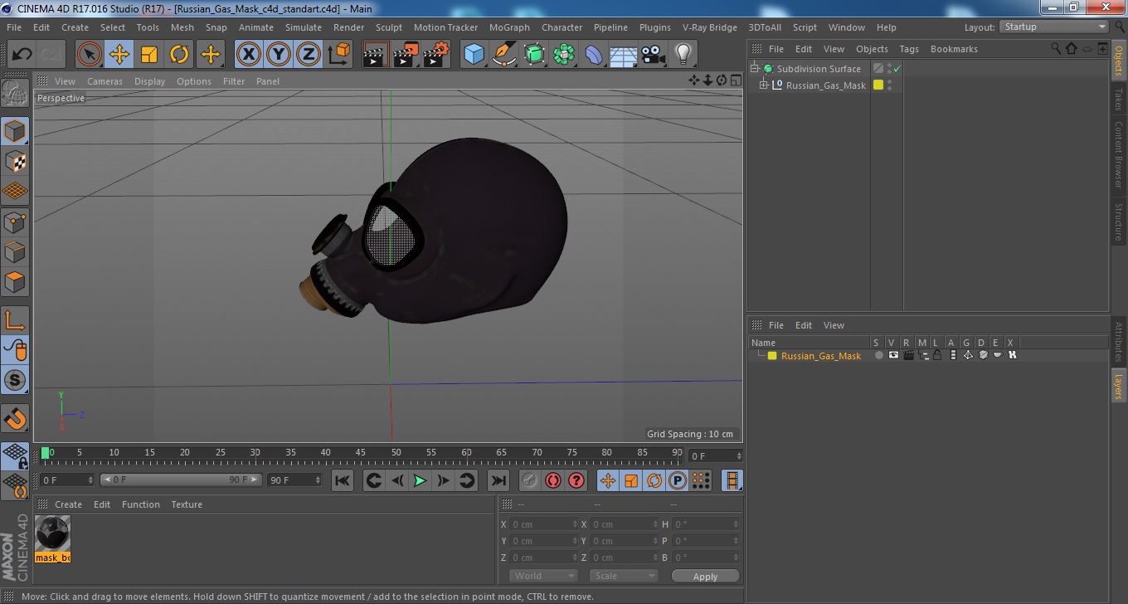Open the MoGraph menu
The height and width of the screenshot is (604, 1128).
click(x=508, y=27)
